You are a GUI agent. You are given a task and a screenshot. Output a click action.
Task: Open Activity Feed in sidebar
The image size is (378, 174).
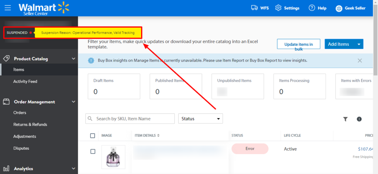tap(25, 81)
